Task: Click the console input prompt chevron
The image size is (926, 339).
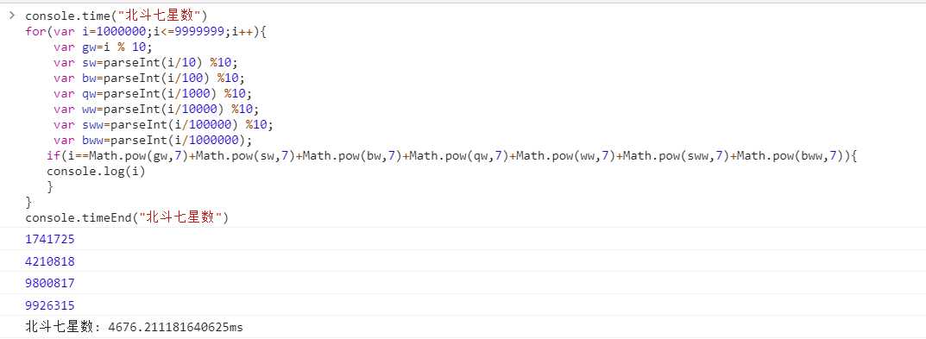Action: click(x=12, y=16)
